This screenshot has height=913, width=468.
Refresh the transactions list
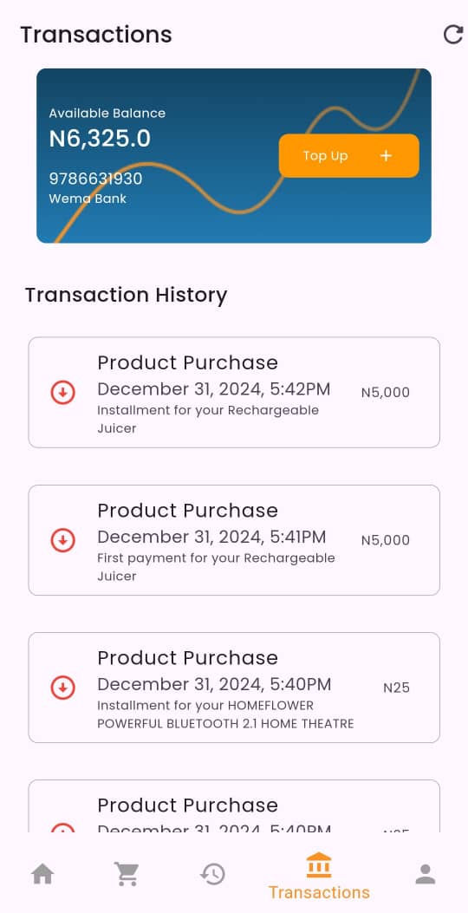pos(453,35)
